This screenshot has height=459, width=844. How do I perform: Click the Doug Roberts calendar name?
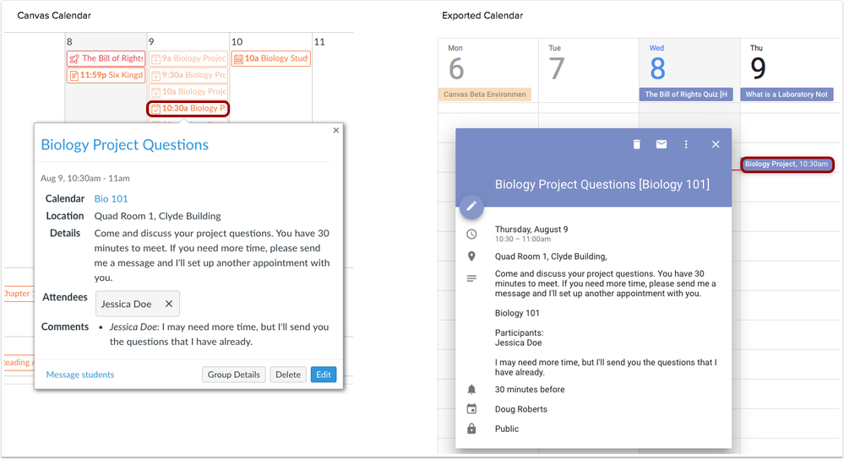pyautogui.click(x=521, y=409)
